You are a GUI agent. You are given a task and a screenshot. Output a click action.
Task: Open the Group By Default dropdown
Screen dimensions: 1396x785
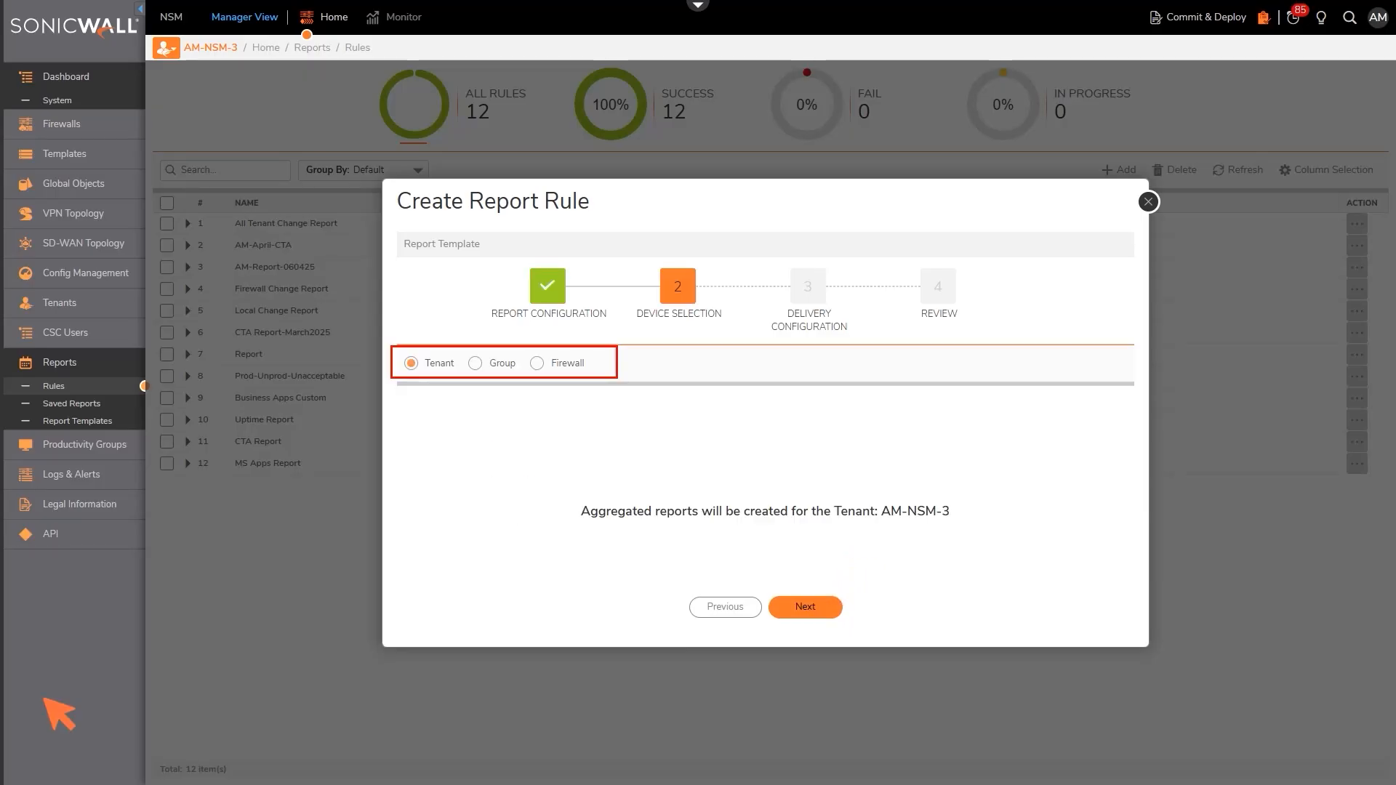(364, 170)
